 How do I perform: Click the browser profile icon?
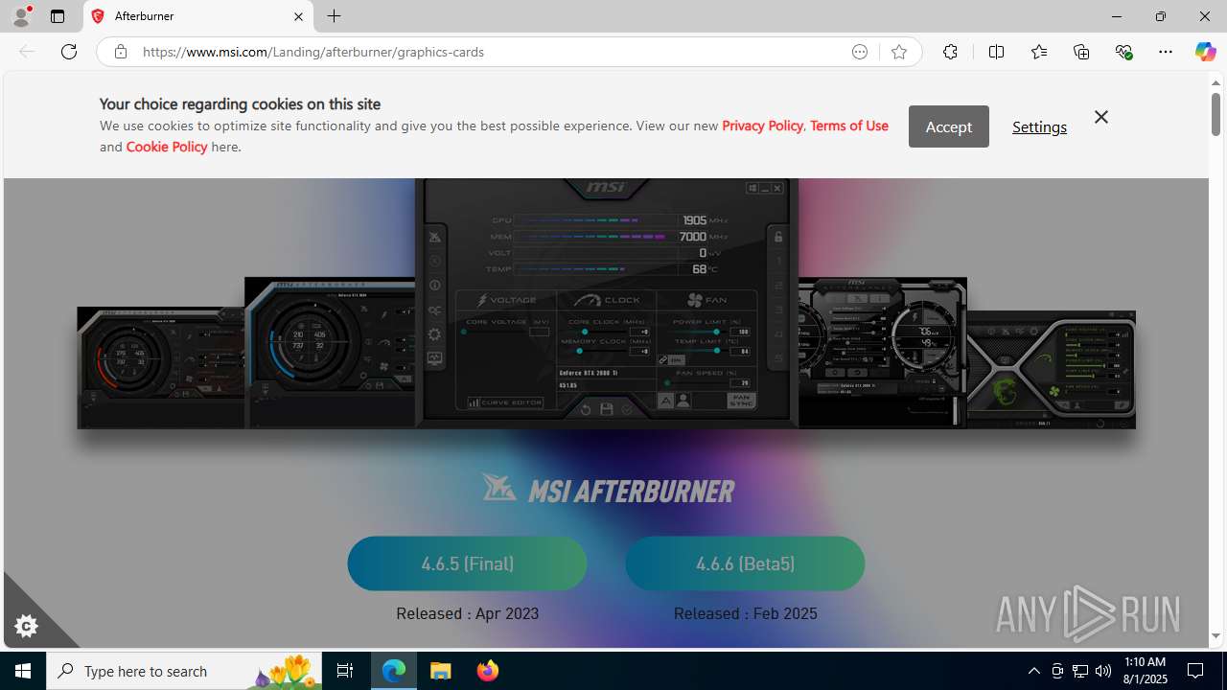point(21,16)
